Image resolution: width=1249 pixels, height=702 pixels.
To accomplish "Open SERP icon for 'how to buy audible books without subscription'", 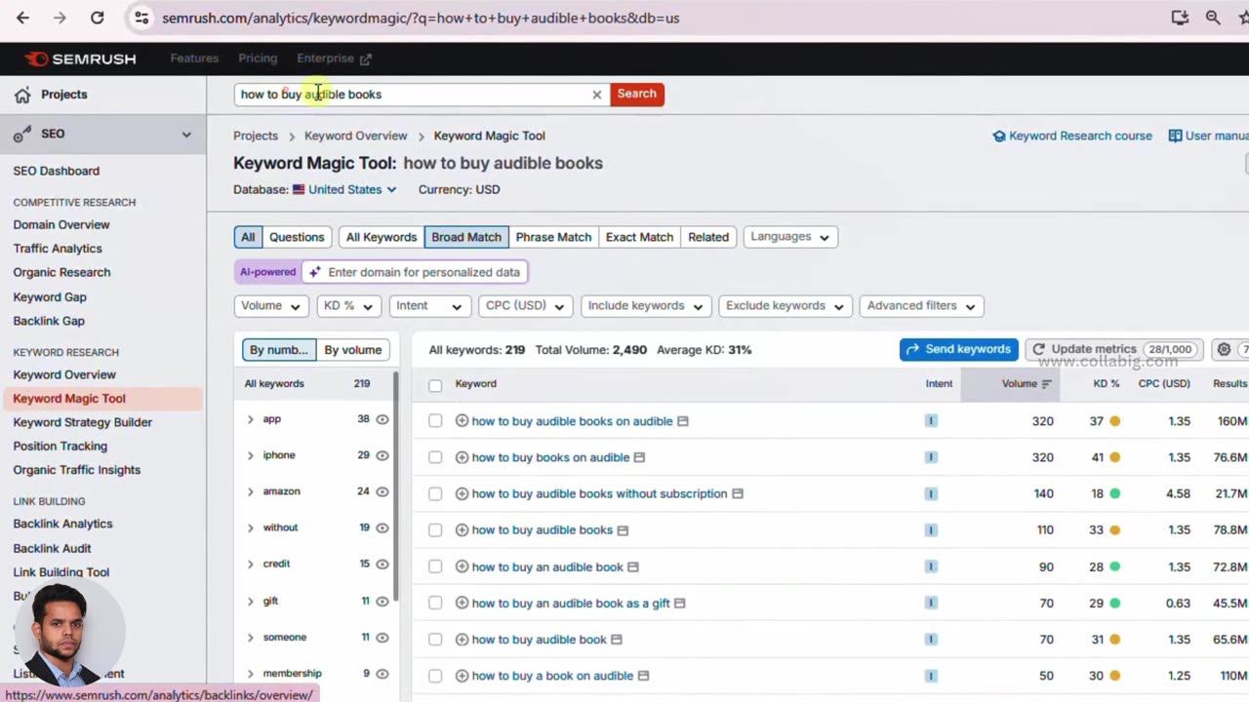I will 738,493.
